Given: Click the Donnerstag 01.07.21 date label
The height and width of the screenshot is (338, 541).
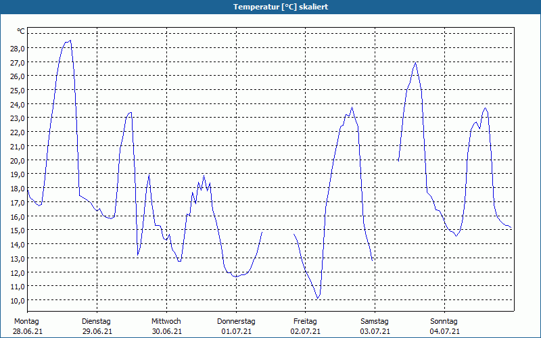Looking at the screenshot, I should pos(236,327).
